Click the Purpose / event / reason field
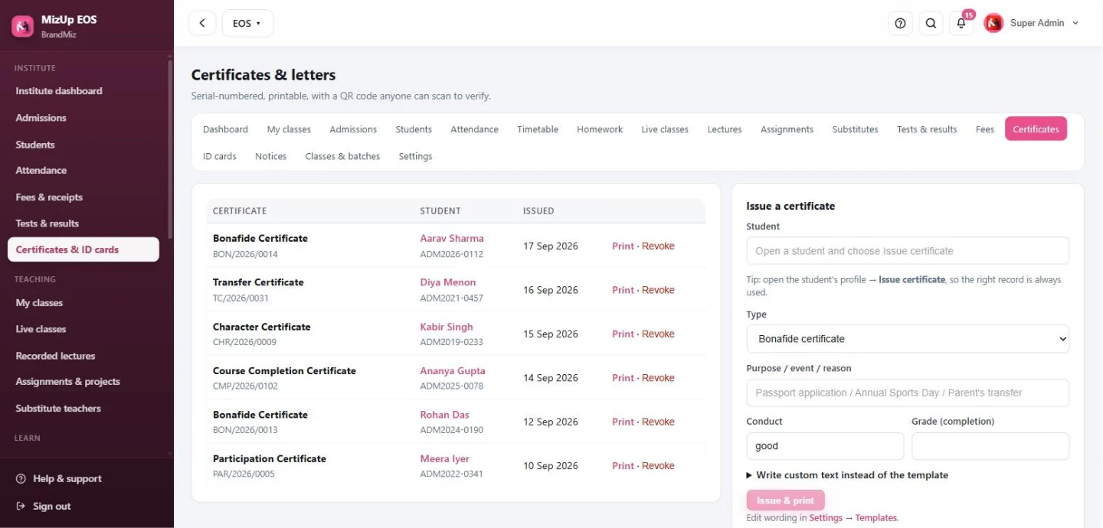1103x528 pixels. point(908,393)
